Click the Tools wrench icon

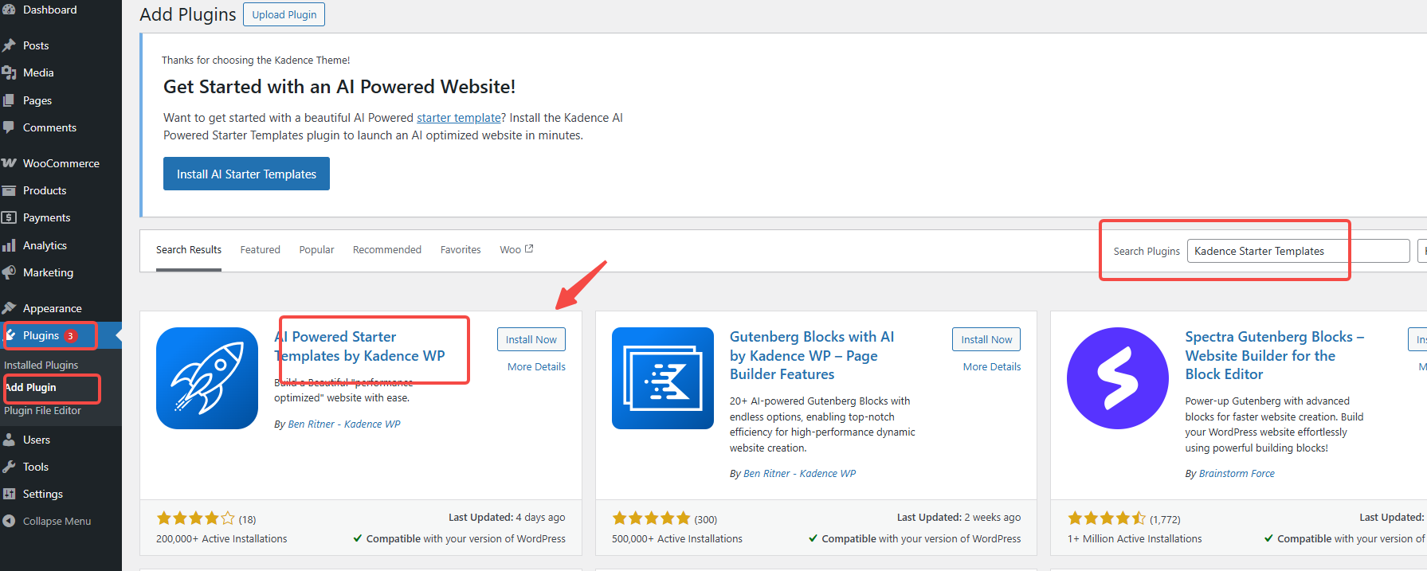[9, 467]
